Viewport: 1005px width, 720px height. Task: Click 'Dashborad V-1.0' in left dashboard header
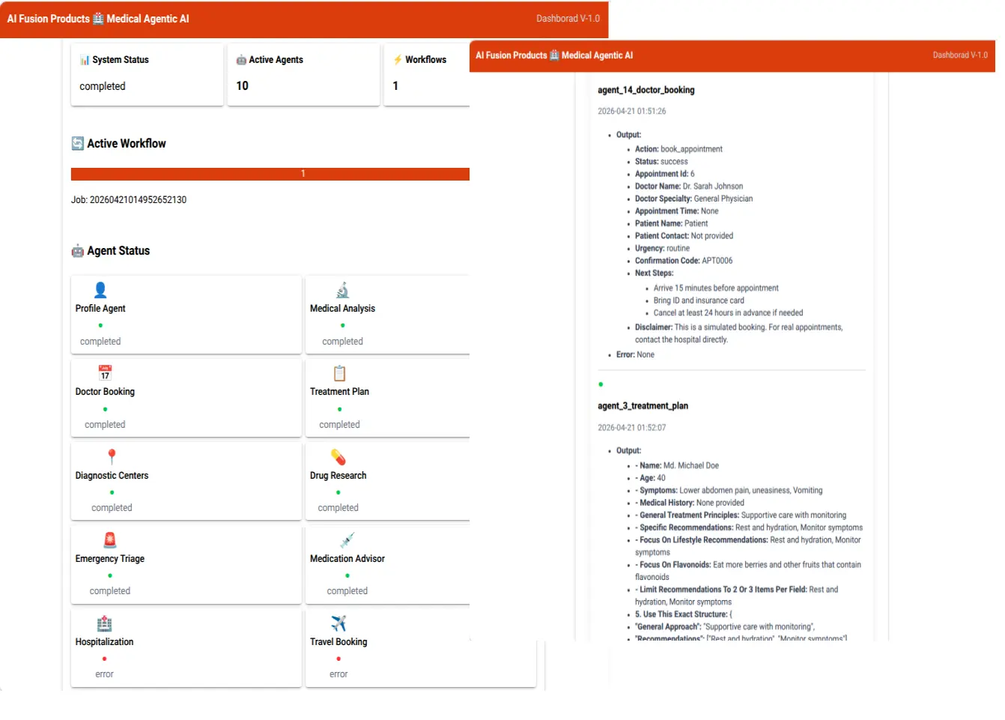[568, 19]
